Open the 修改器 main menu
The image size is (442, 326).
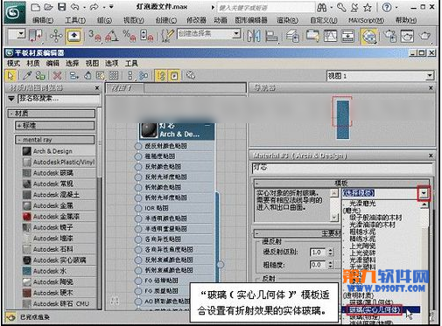point(196,20)
